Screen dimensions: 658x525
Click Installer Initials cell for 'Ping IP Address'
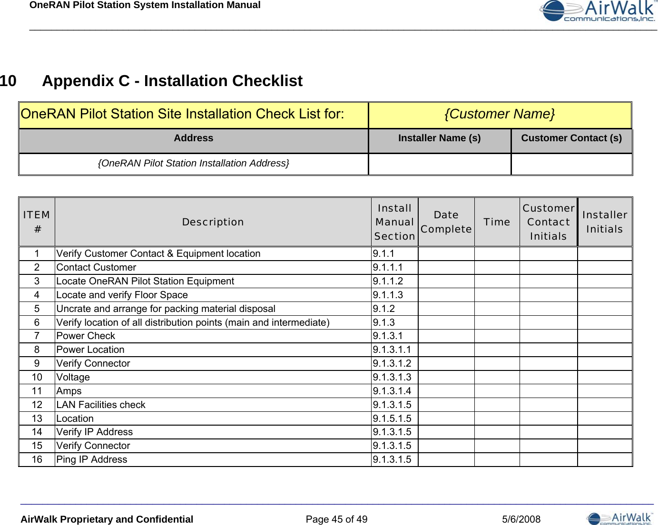[605, 459]
